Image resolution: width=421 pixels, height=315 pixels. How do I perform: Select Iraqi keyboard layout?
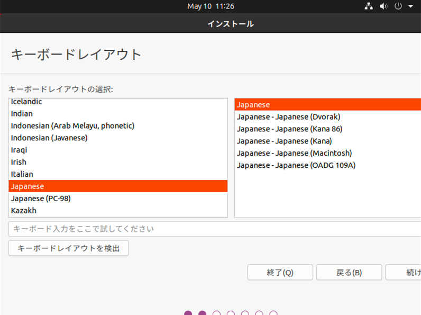[x=19, y=150]
